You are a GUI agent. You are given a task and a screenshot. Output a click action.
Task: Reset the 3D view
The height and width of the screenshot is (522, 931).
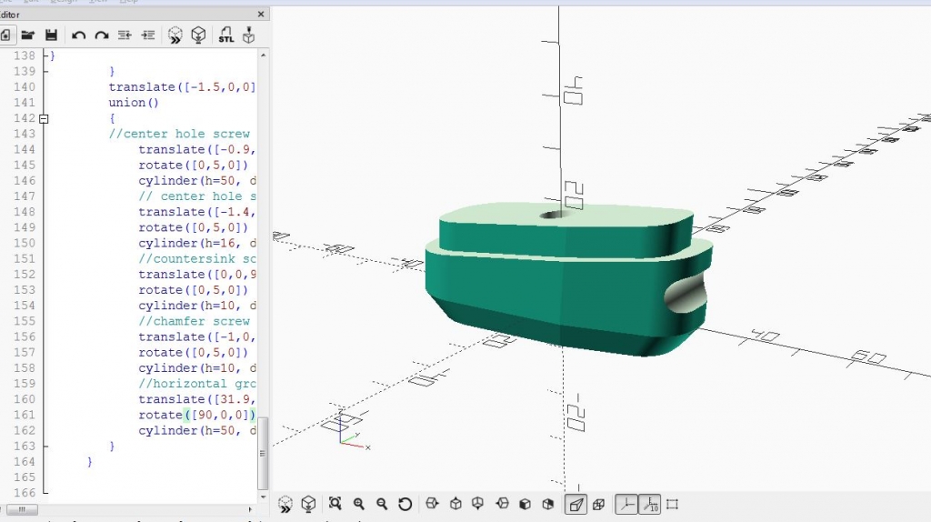405,504
